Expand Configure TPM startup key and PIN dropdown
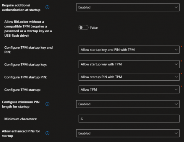 click(x=129, y=50)
